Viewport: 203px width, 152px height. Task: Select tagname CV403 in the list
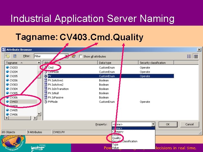(14, 102)
